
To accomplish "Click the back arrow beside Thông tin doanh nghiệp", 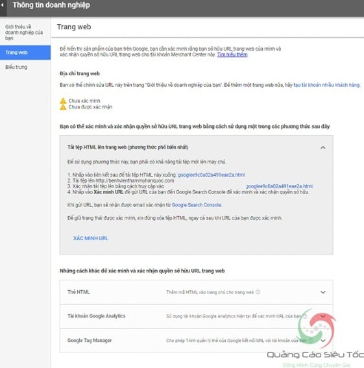I will pos(2,5).
